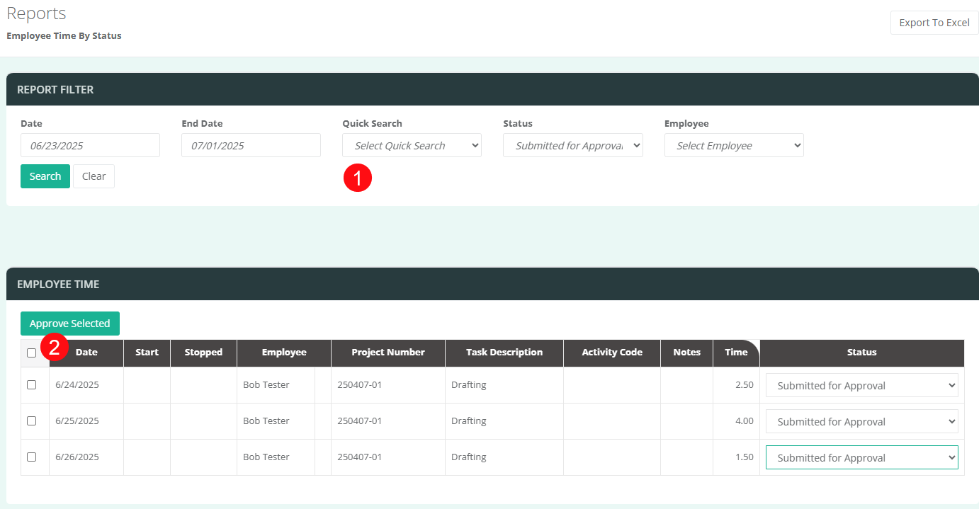The image size is (979, 509).
Task: Expand status dropdown for the 6/26/2025 row
Action: point(861,458)
